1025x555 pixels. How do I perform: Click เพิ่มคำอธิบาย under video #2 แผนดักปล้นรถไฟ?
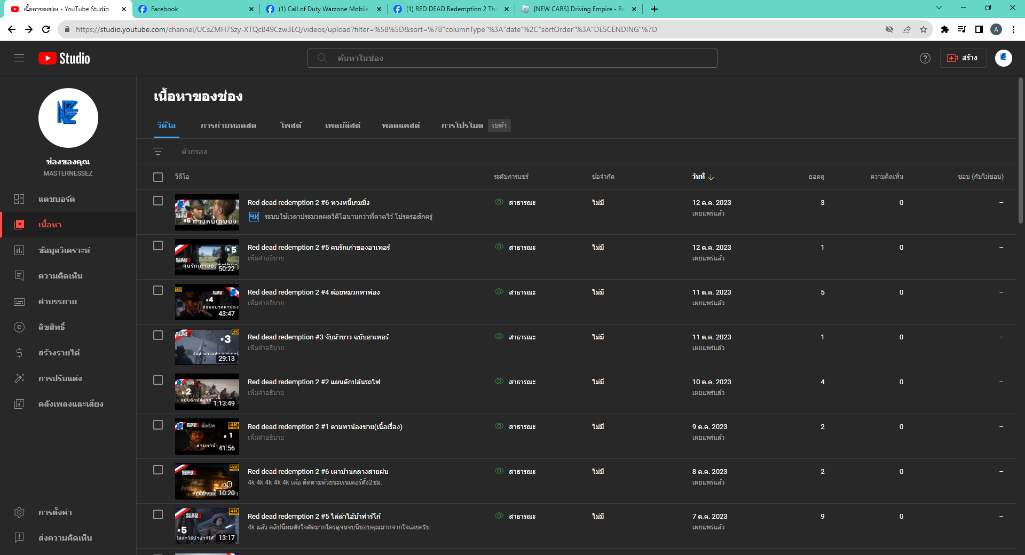tap(266, 393)
